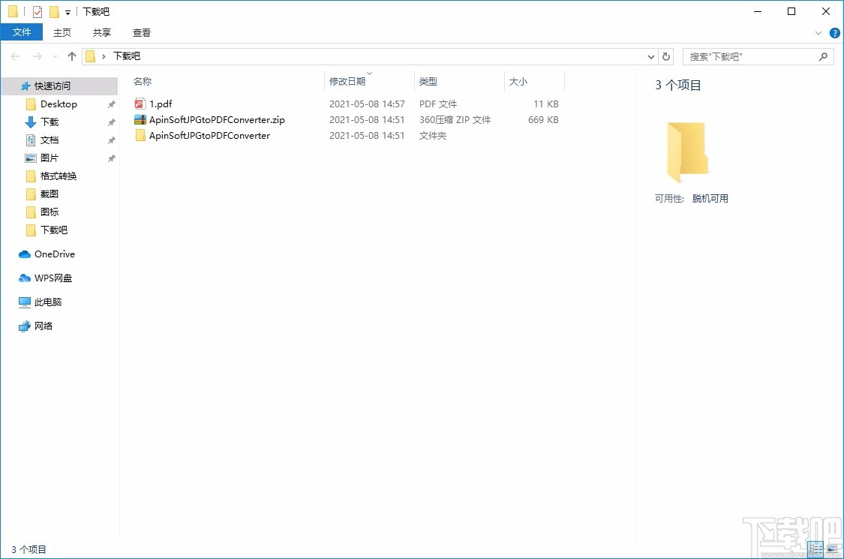Click the up-one-level navigation button
Image resolution: width=844 pixels, height=559 pixels.
coord(71,56)
